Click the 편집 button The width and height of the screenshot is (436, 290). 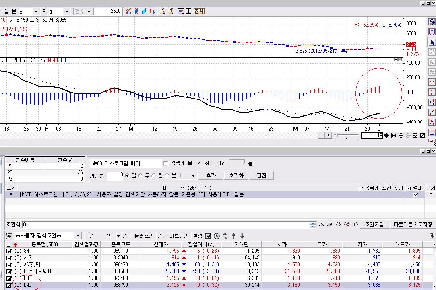(x=261, y=175)
